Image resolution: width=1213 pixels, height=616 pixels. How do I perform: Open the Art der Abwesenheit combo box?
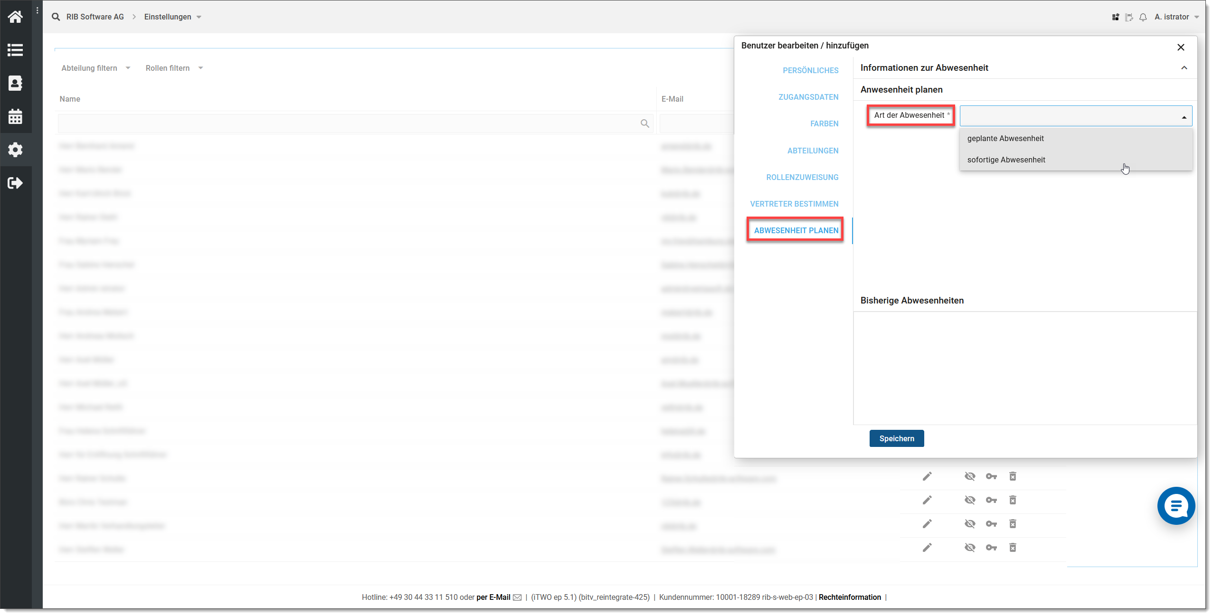(x=1076, y=116)
